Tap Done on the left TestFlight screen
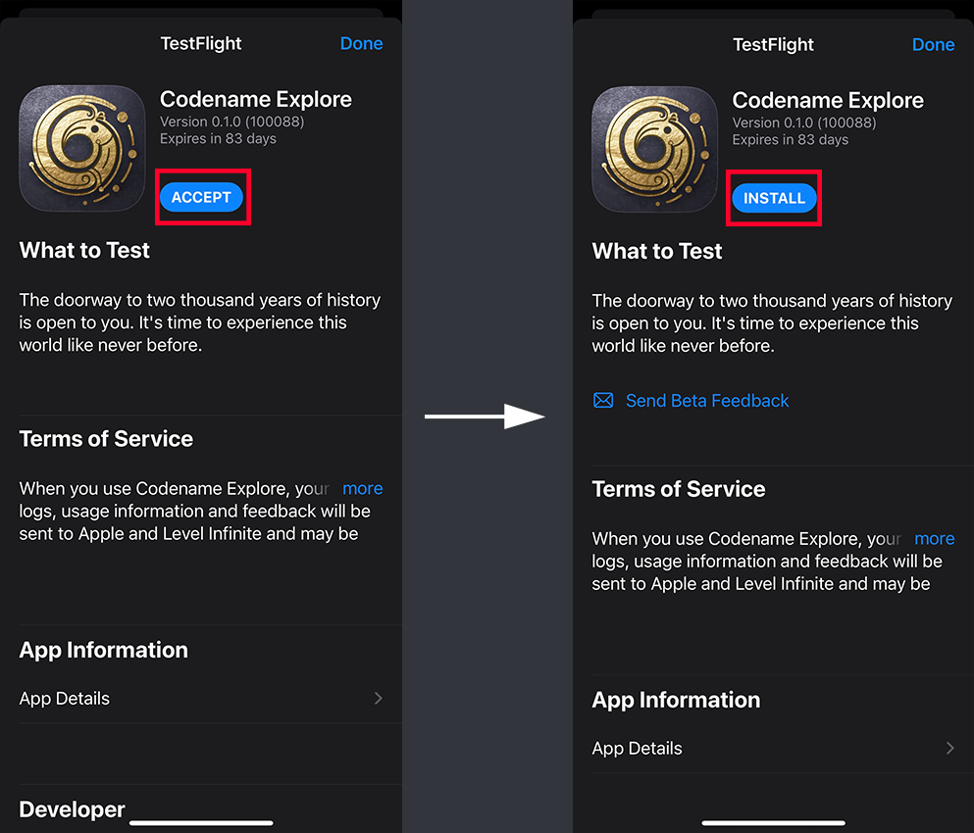Viewport: 974px width, 833px height. [x=362, y=43]
